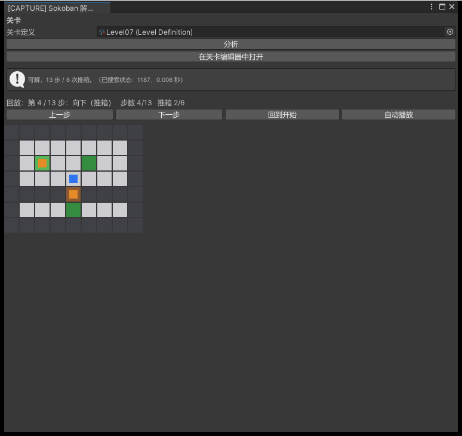
Task: Click the 推箱 2/6 counter text
Action: coord(171,103)
